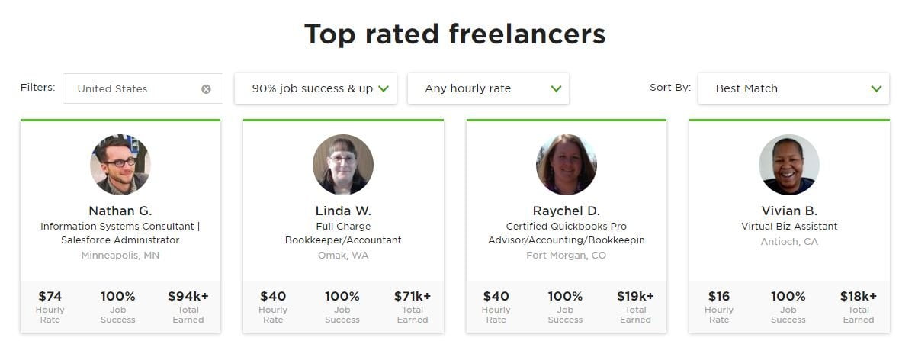Open Vivian B.'s profile photo
Screen dimensions: 915x341
[789, 165]
